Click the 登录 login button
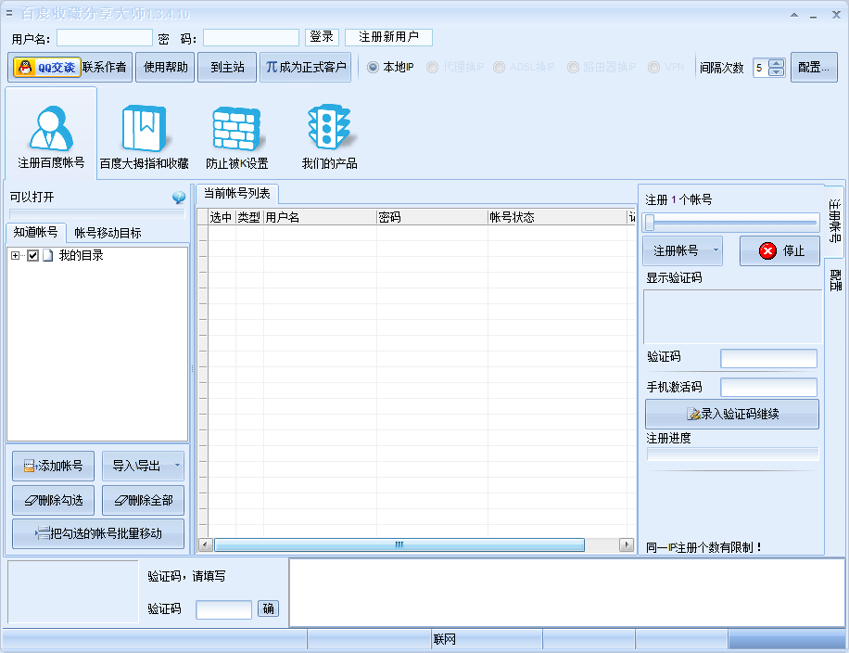Screen dimensions: 849x653 pyautogui.click(x=322, y=37)
